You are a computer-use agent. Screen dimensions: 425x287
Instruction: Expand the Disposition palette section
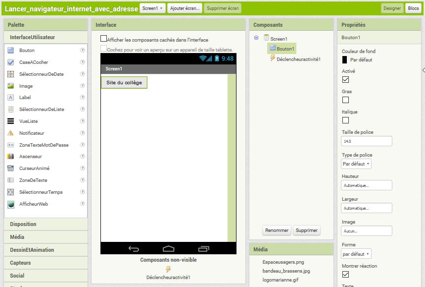click(x=23, y=224)
